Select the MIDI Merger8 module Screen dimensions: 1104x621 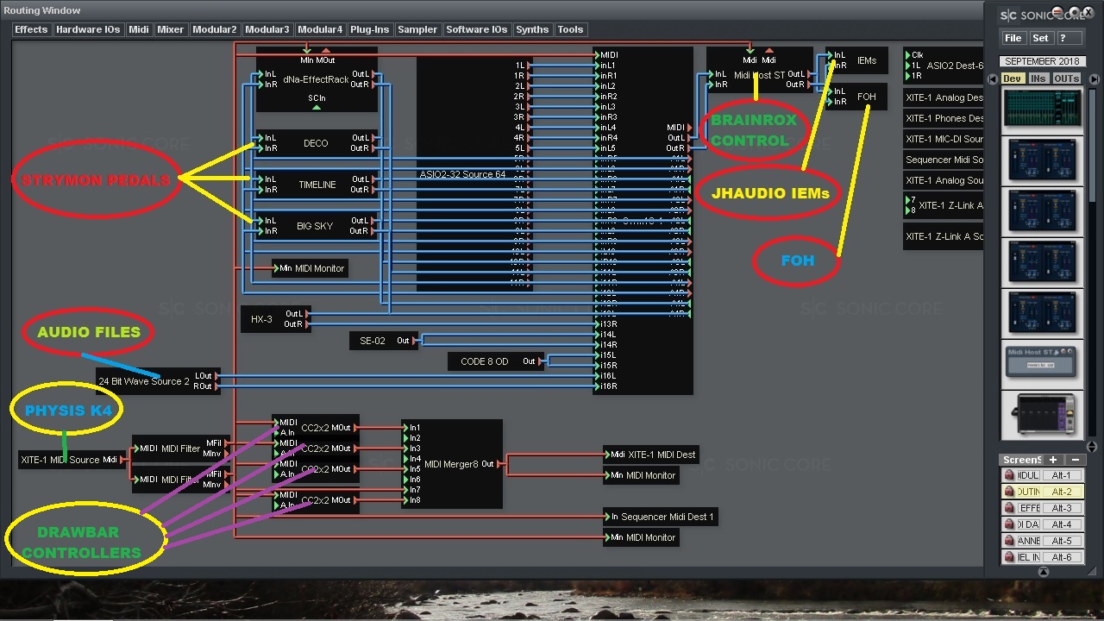click(x=451, y=464)
